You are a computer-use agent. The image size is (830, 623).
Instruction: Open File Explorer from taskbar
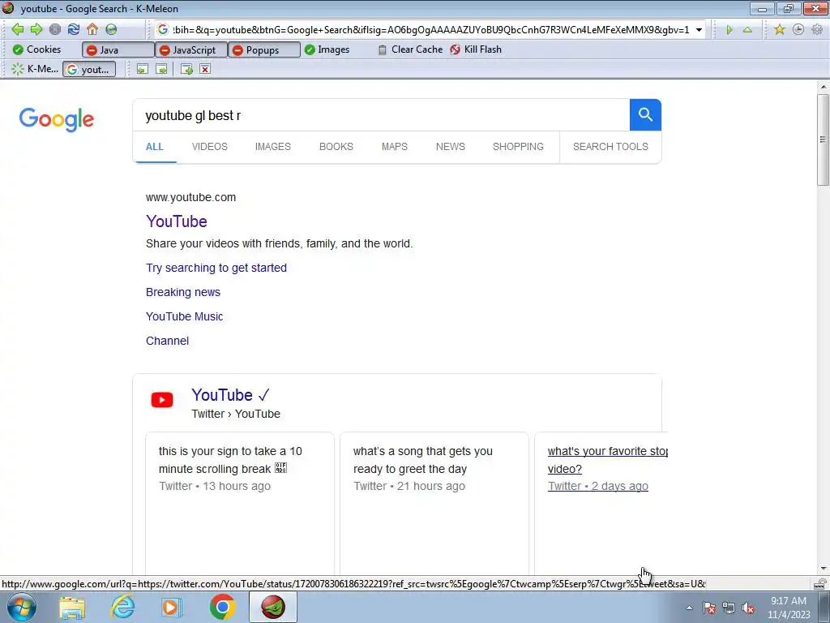(72, 608)
